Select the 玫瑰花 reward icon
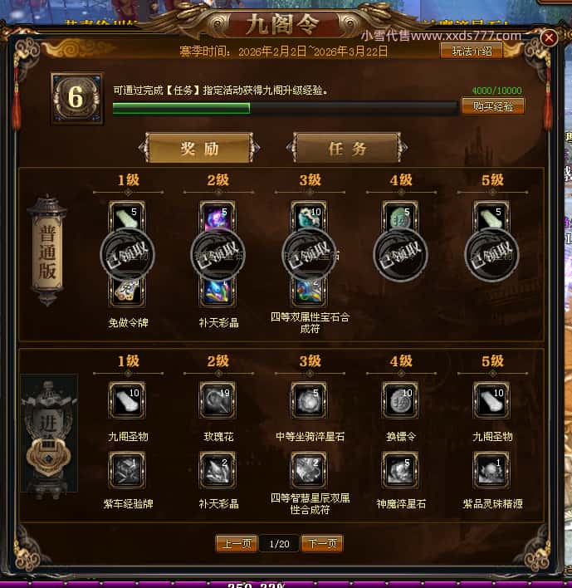This screenshot has height=588, width=572. tap(218, 400)
